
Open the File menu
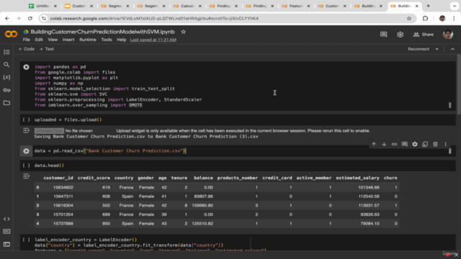pos(27,40)
